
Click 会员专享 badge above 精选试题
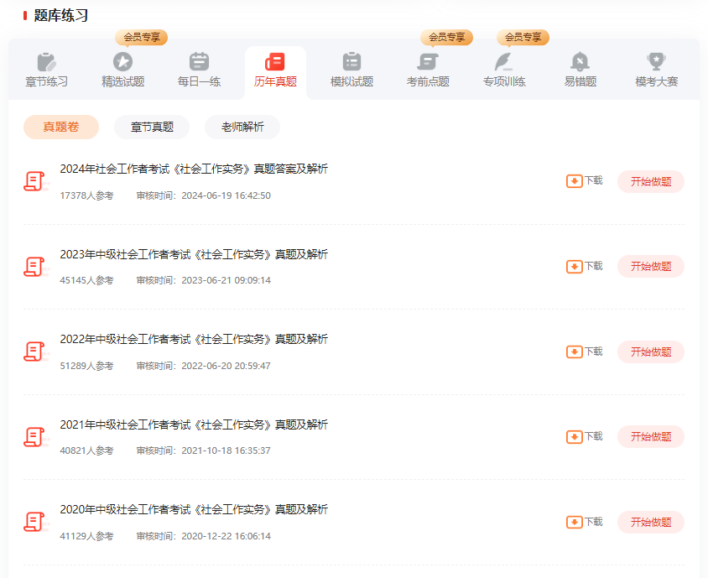coord(141,37)
